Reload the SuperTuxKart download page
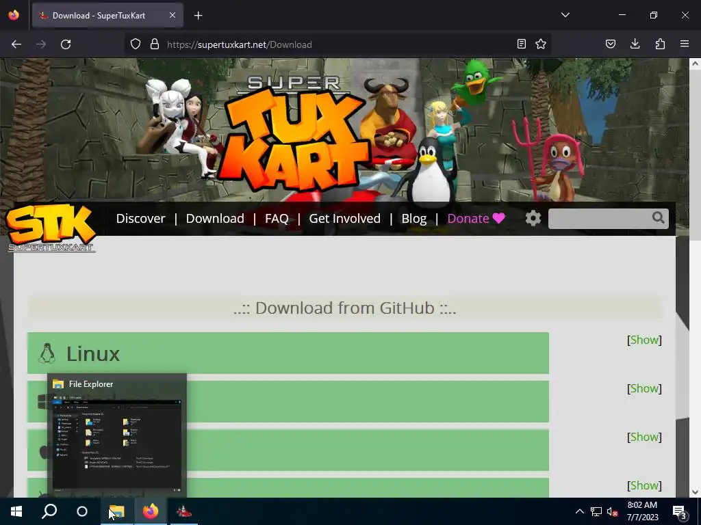This screenshot has width=701, height=525. tap(66, 44)
